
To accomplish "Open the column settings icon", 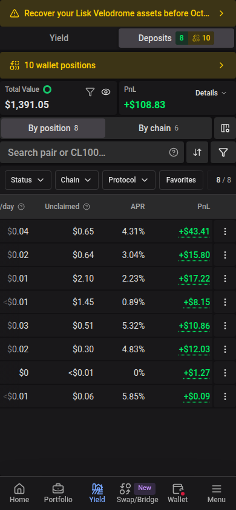I will click(x=225, y=128).
